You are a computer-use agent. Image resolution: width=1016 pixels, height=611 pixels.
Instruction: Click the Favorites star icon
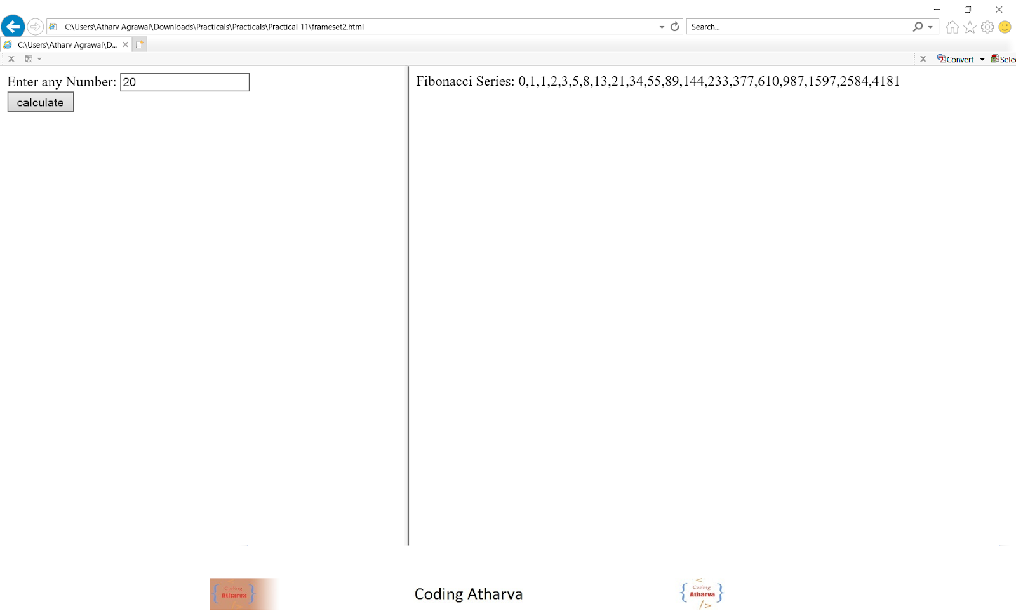coord(969,27)
